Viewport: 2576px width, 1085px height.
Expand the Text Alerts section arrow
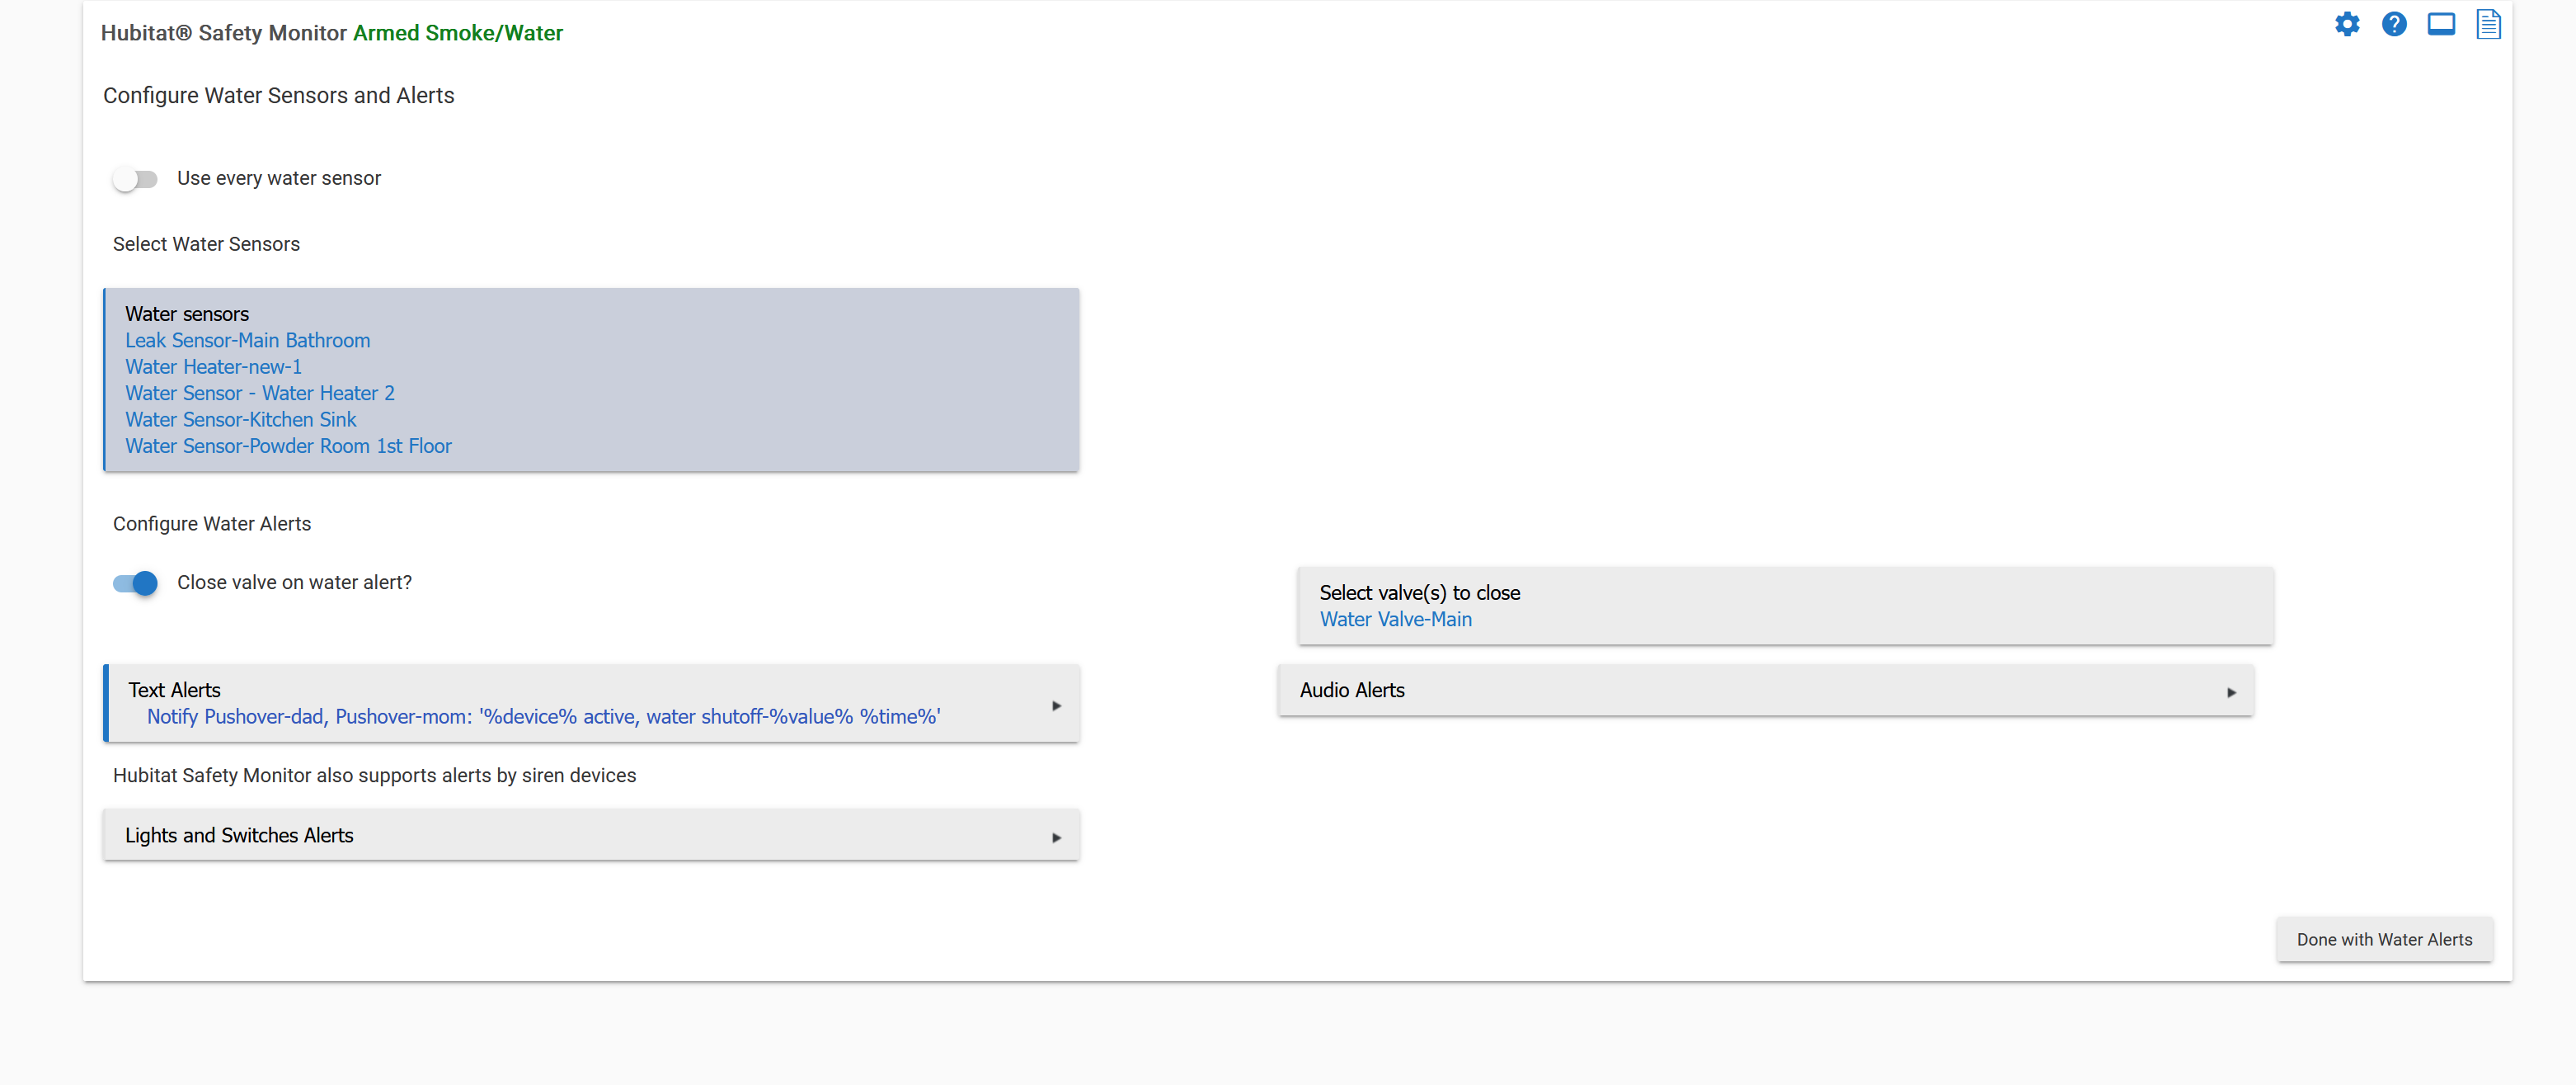tap(1056, 705)
